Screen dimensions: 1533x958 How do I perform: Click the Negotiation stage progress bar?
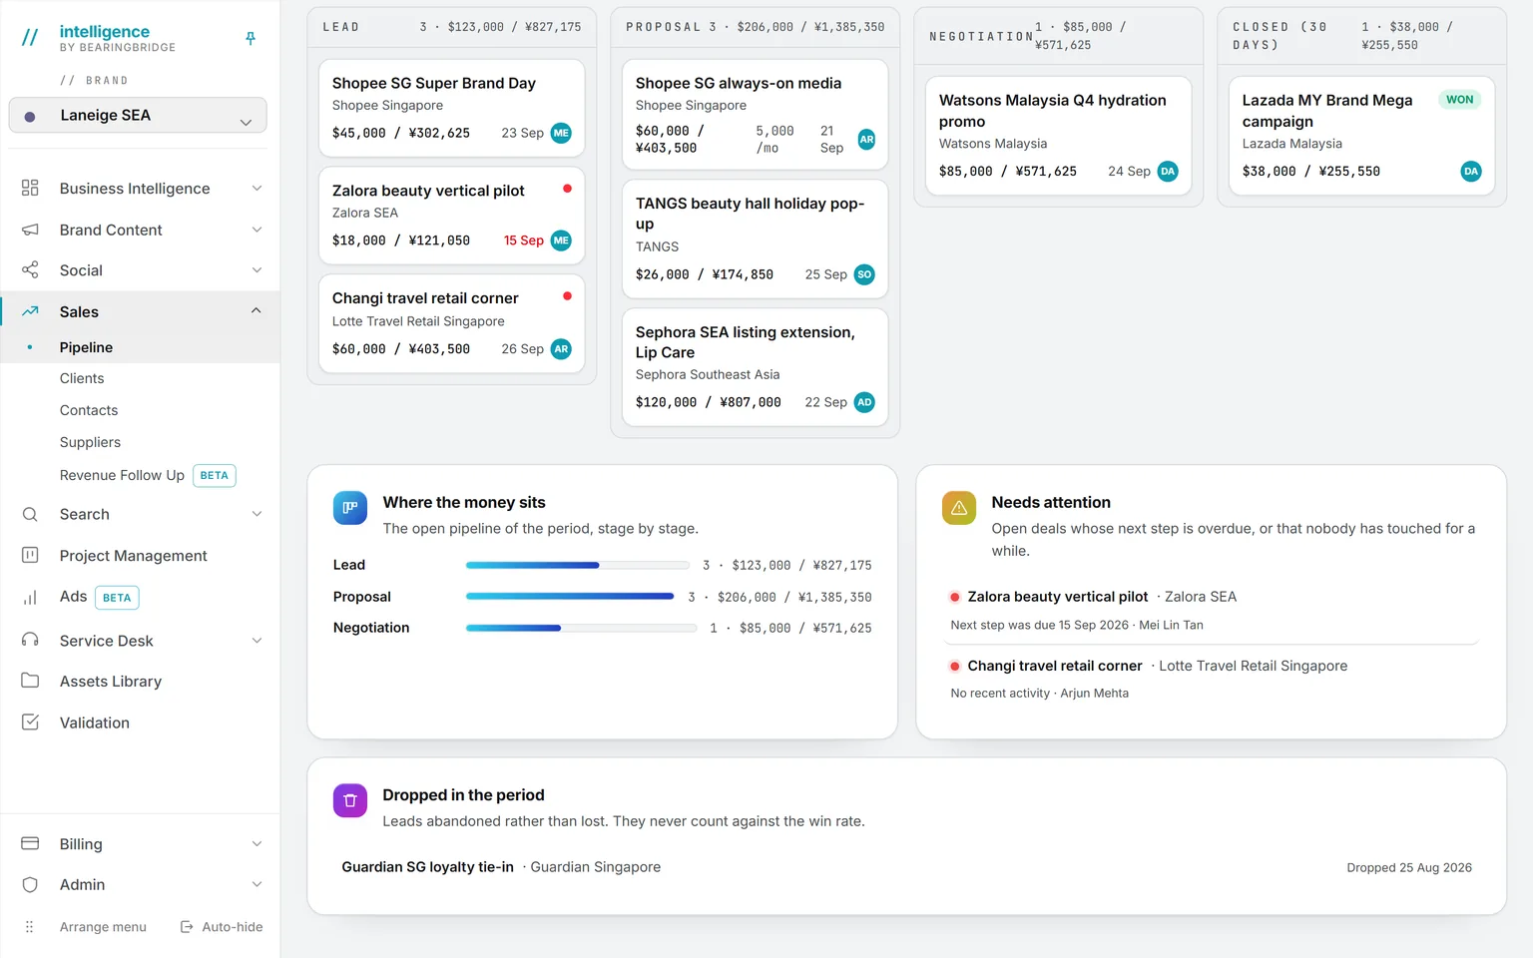click(x=582, y=628)
